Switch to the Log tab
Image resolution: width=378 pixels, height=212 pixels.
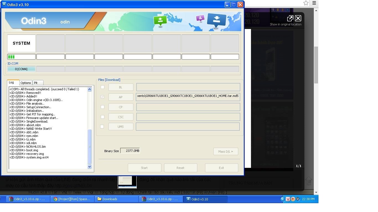(13, 82)
